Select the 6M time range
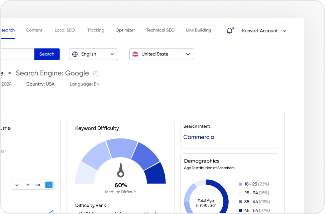This screenshot has width=325, height=214. point(38,185)
